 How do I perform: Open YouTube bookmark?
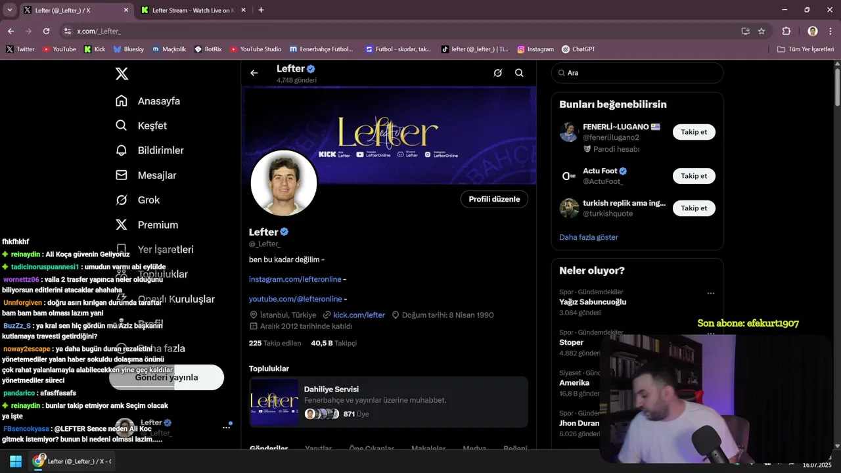59,49
